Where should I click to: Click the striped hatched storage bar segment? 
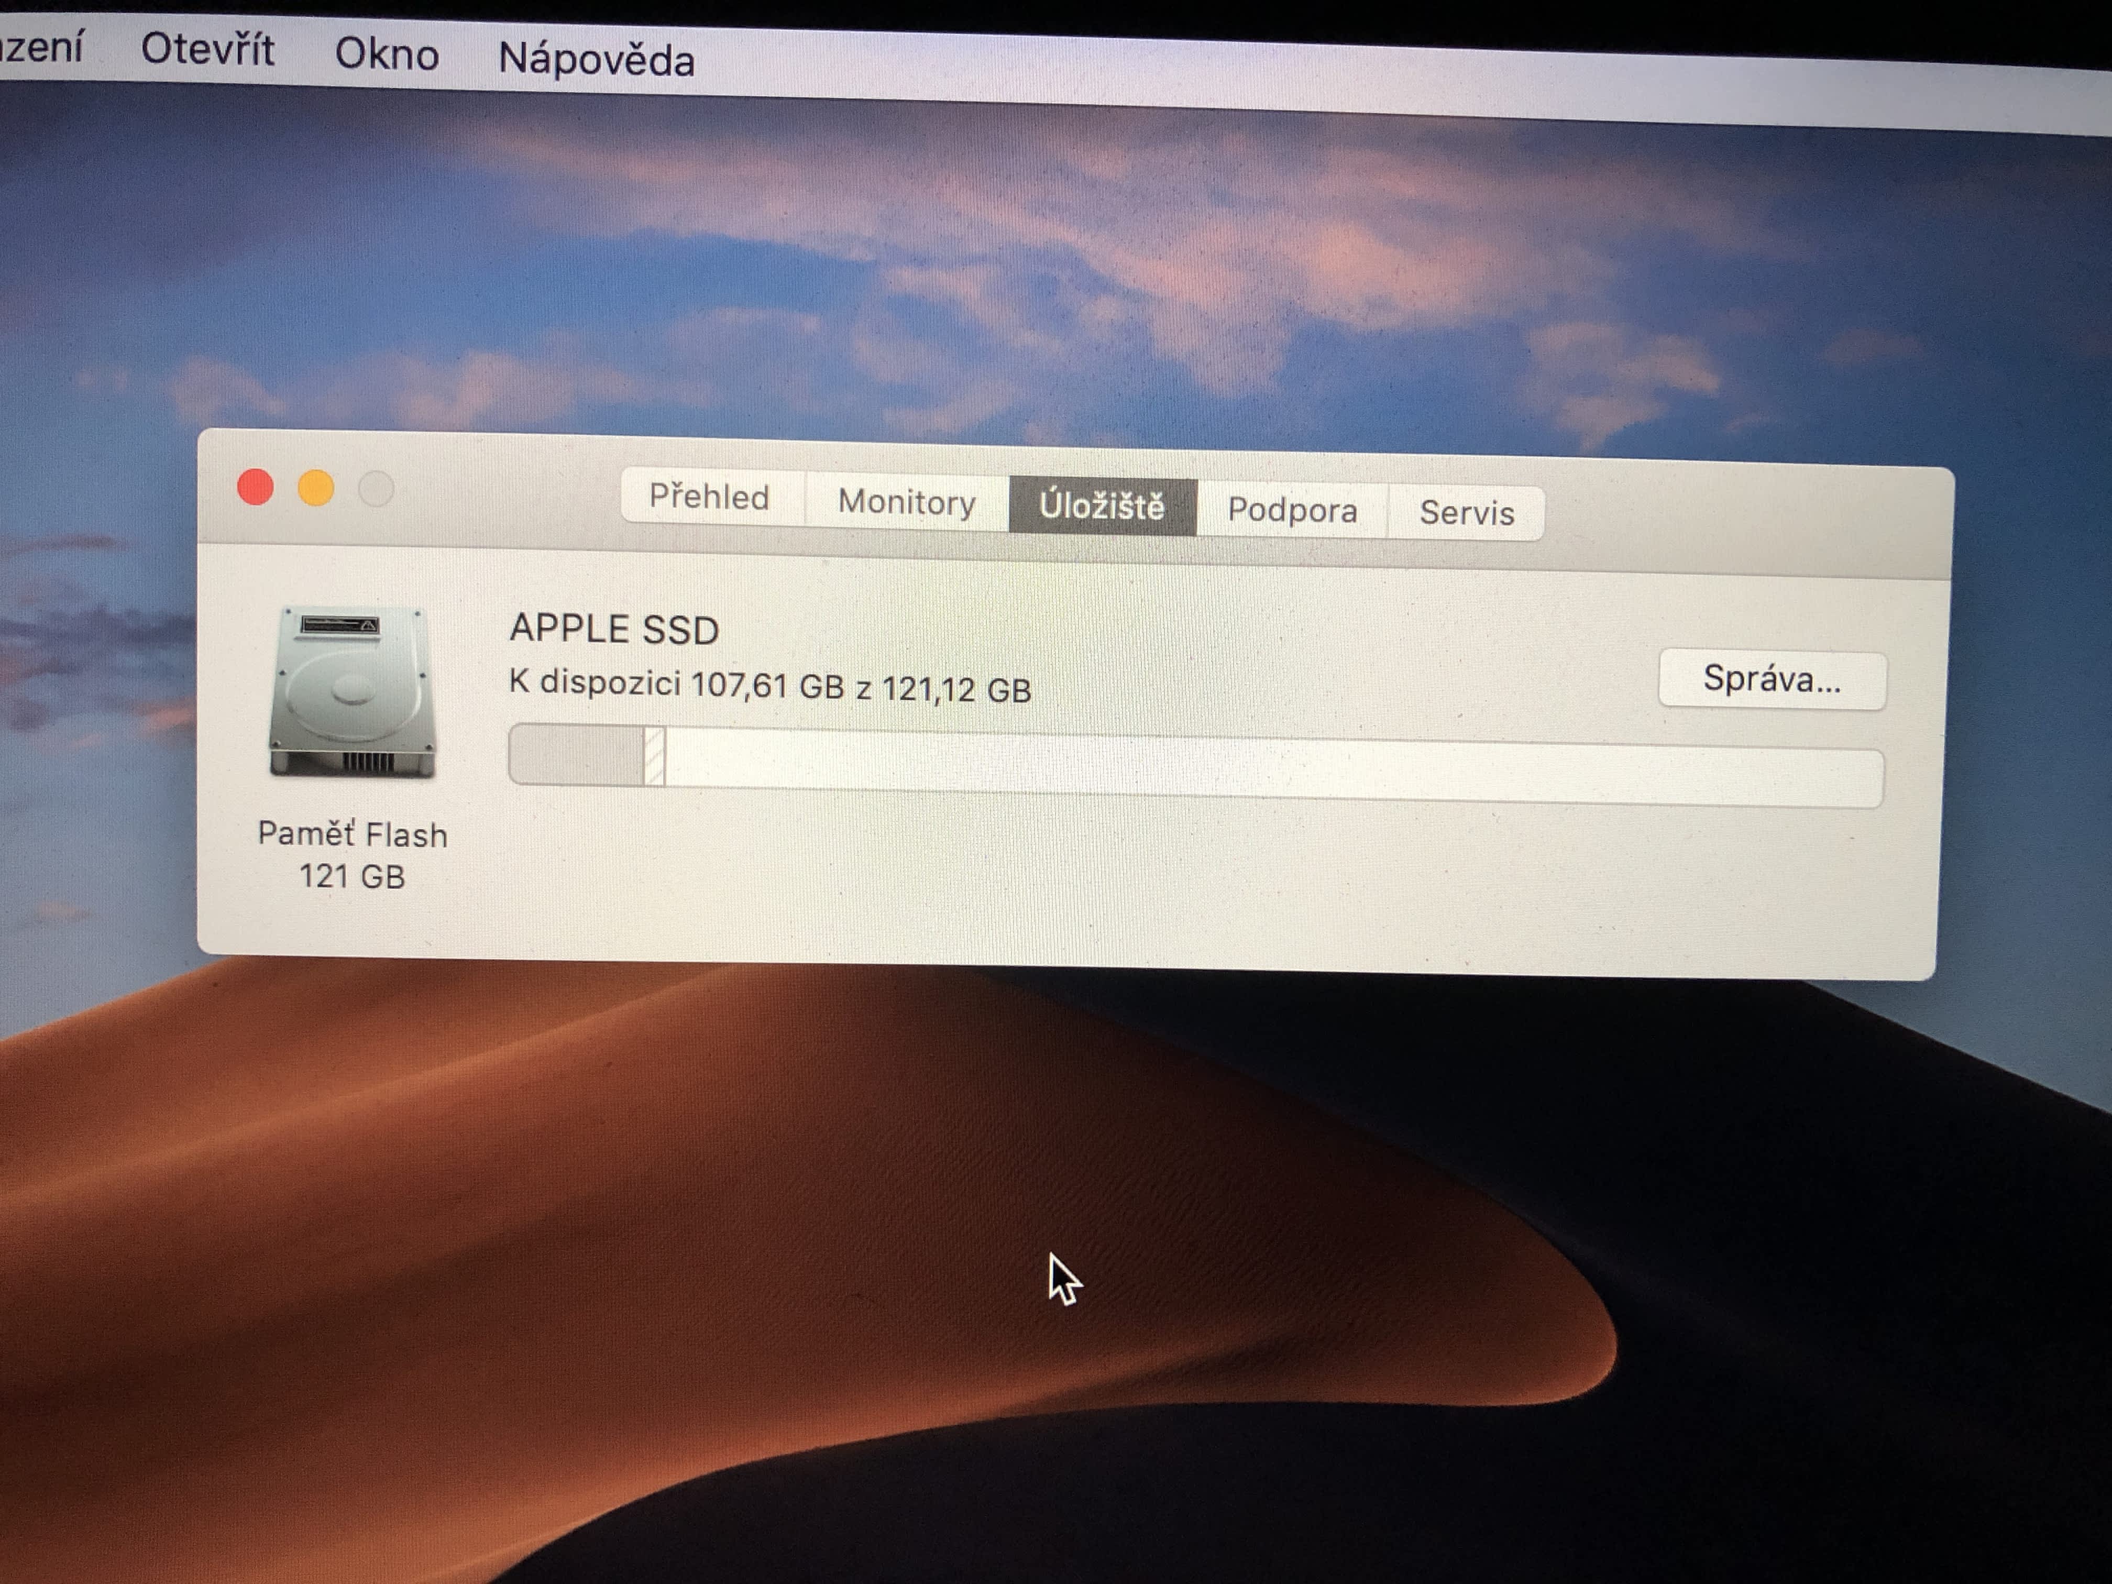[x=654, y=757]
